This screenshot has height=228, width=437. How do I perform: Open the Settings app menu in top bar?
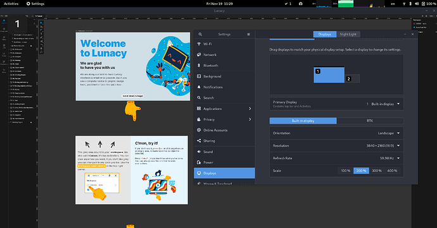(x=35, y=4)
